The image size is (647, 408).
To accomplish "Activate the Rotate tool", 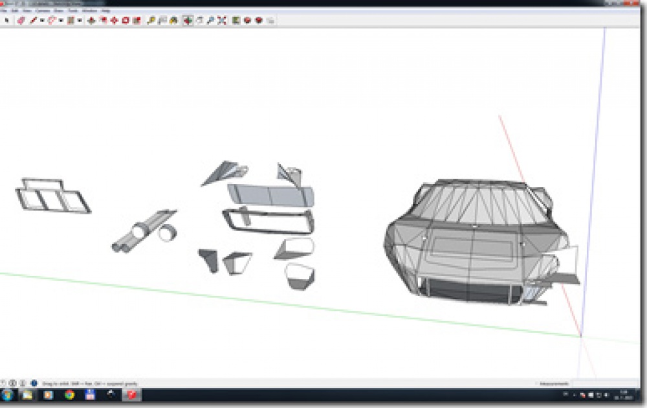I will [126, 20].
